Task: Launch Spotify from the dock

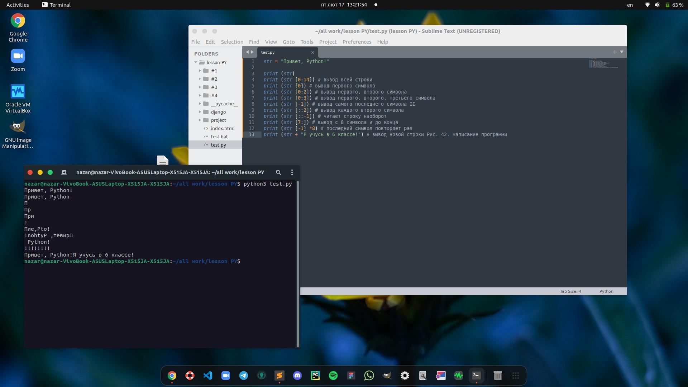Action: [333, 376]
